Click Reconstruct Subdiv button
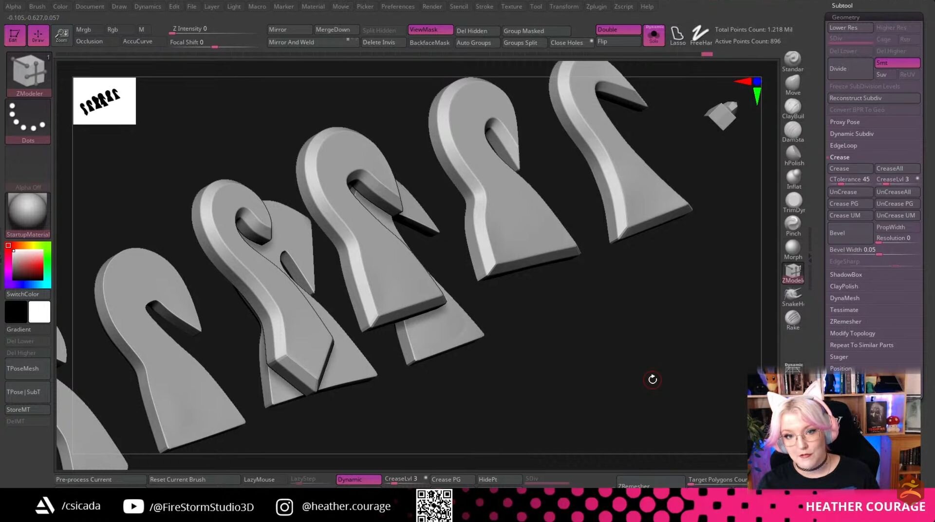 874,98
